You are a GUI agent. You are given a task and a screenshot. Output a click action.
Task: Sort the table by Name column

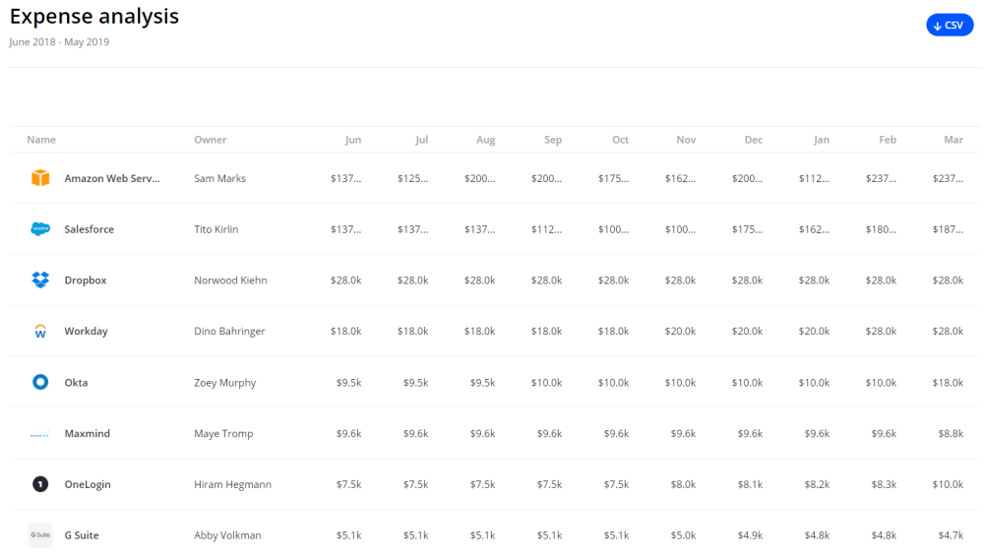point(41,140)
